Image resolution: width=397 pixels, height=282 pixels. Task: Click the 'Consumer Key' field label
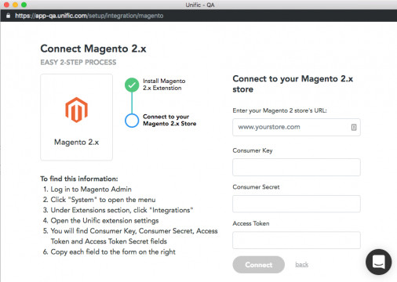pos(253,150)
